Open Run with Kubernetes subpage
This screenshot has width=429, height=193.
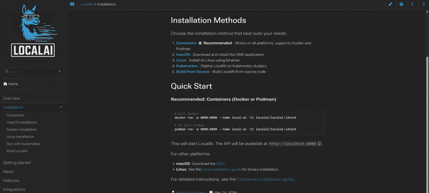[x=23, y=143]
